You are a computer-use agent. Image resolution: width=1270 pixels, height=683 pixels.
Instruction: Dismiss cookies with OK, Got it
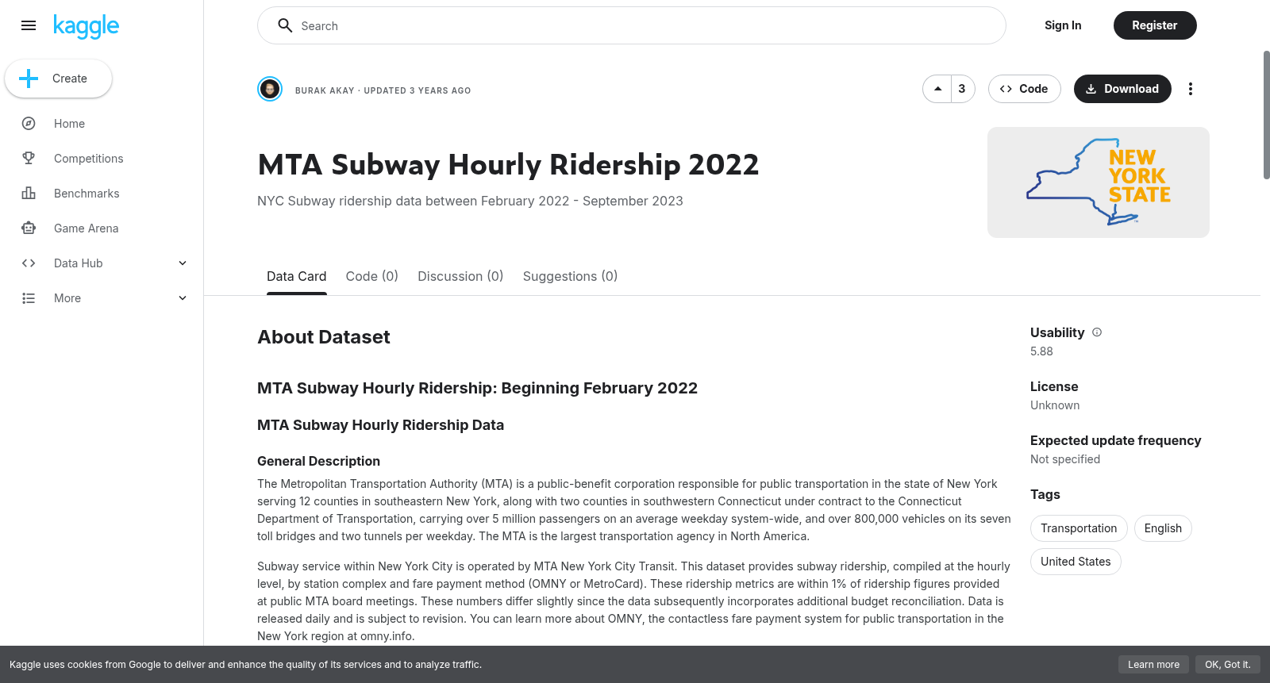(x=1227, y=665)
